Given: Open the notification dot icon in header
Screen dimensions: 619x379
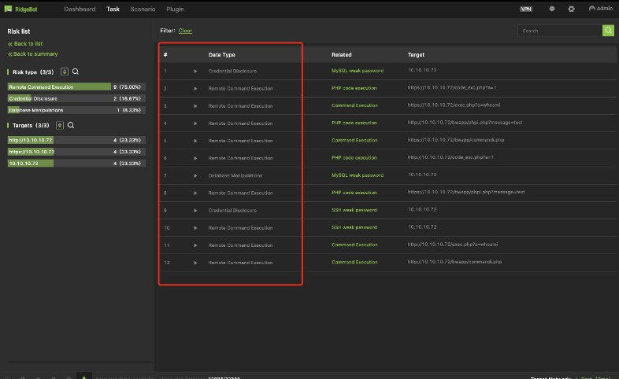Looking at the screenshot, I should (x=552, y=9).
